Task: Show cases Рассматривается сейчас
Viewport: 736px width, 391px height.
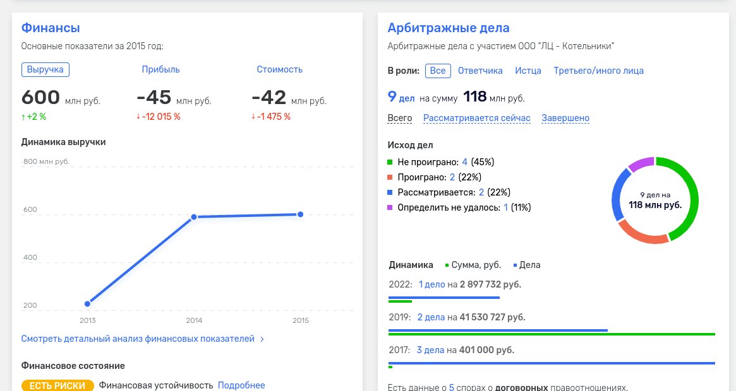Action: (x=476, y=118)
